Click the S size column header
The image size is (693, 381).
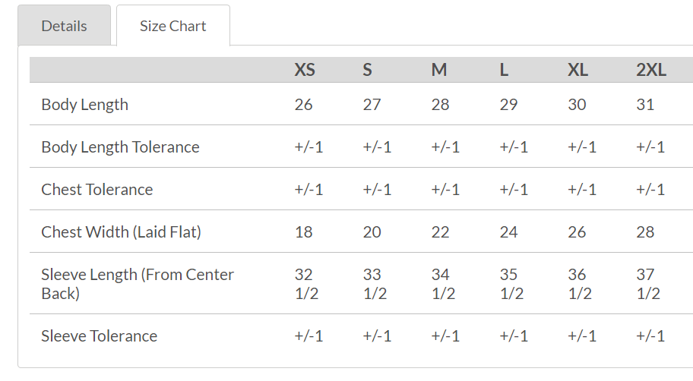[368, 70]
